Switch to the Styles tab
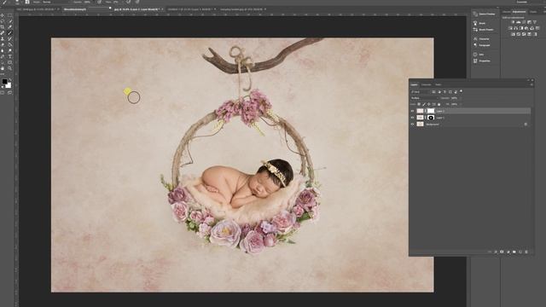The width and height of the screenshot is (546, 307). tap(533, 12)
